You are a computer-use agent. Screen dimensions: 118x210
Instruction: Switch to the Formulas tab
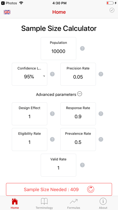click(74, 204)
